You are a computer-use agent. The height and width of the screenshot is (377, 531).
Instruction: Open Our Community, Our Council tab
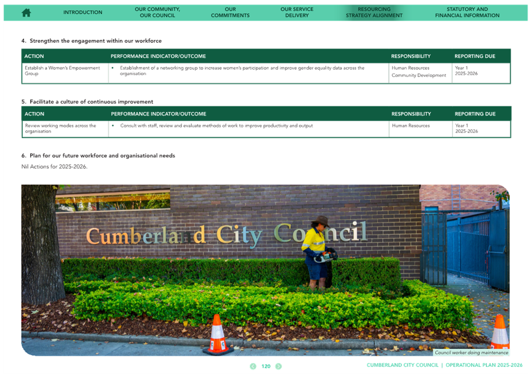[158, 12]
